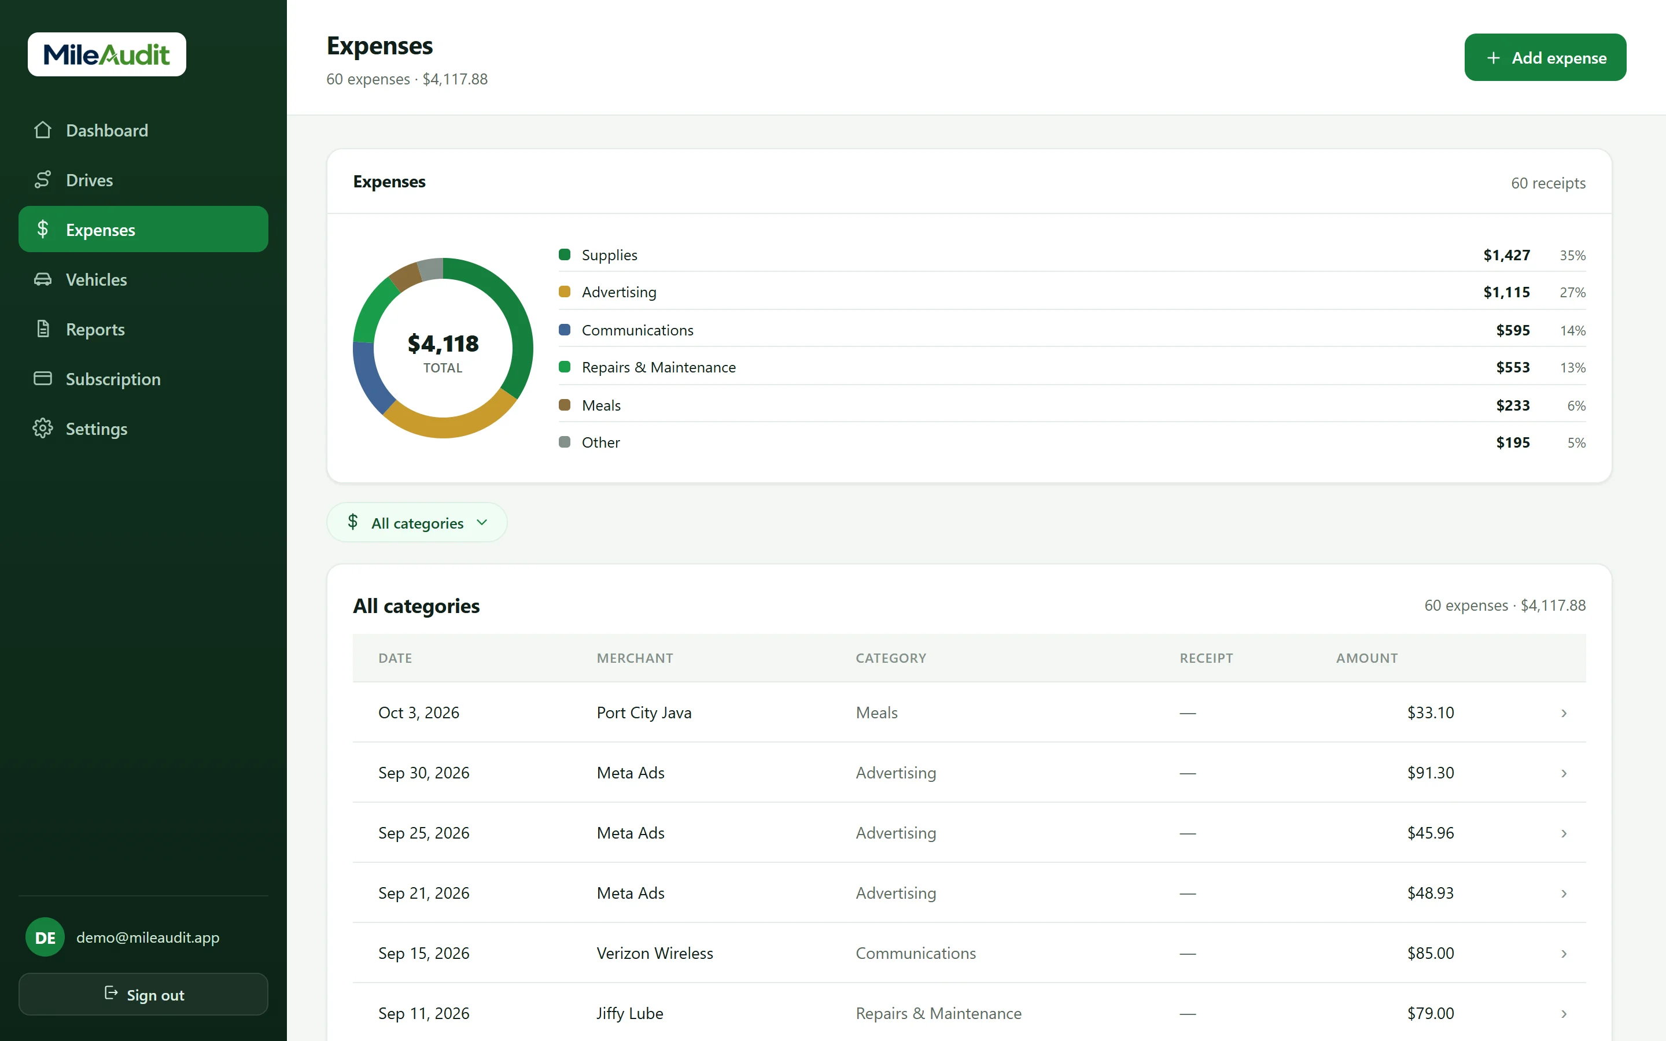
Task: Click the Meals brown legend swatch
Action: (x=565, y=405)
